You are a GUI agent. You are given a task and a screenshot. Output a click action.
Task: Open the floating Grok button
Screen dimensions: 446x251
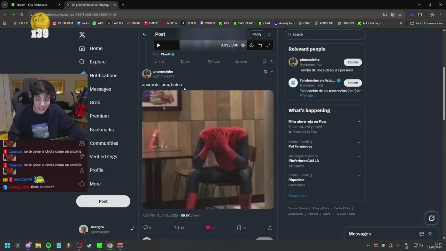(x=432, y=218)
